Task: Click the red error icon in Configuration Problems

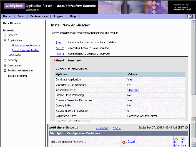Action: tap(124, 142)
